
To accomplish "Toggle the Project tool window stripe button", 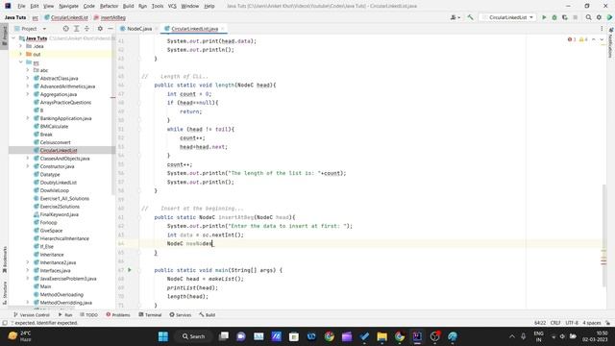I will (x=4, y=36).
